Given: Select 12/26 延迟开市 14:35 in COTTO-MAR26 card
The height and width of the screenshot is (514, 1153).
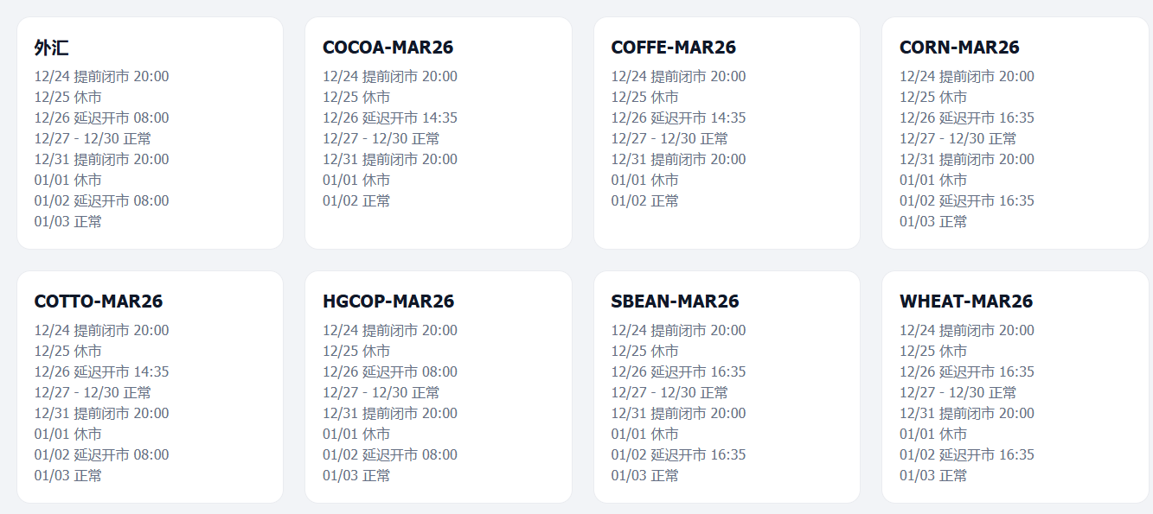Looking at the screenshot, I should [102, 372].
